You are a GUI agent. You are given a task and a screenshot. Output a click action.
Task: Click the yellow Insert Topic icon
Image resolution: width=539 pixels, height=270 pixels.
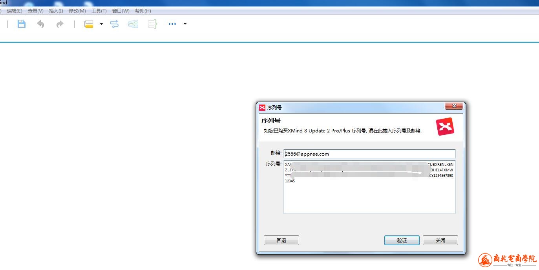tap(89, 24)
